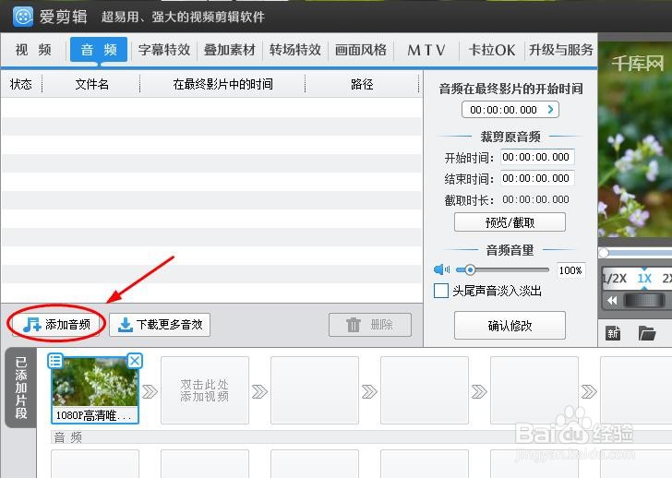The image size is (672, 478).
Task: Click the 文件名 column header
Action: pos(91,84)
